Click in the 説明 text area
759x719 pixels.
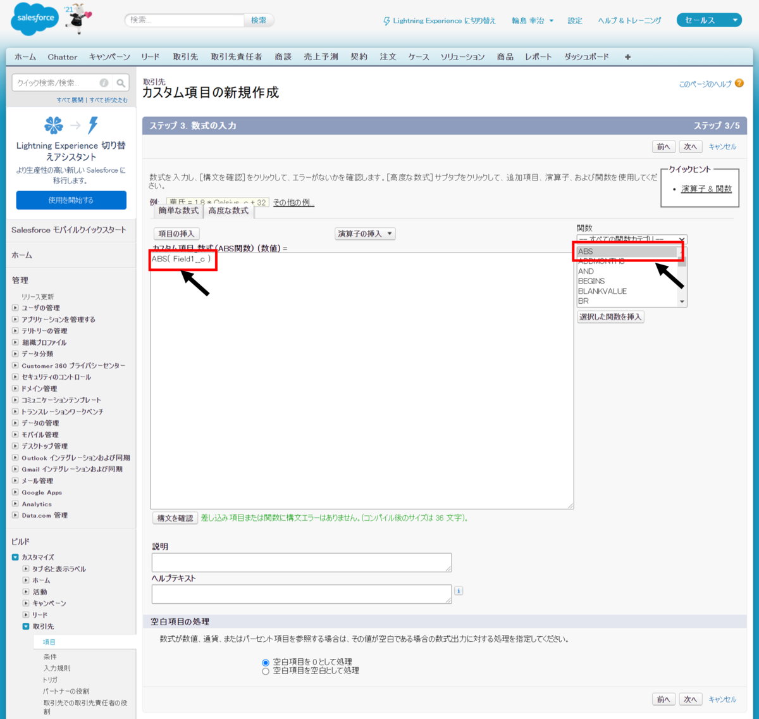click(302, 563)
